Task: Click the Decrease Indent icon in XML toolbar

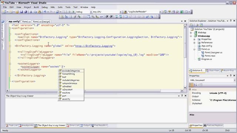Action: point(107,17)
